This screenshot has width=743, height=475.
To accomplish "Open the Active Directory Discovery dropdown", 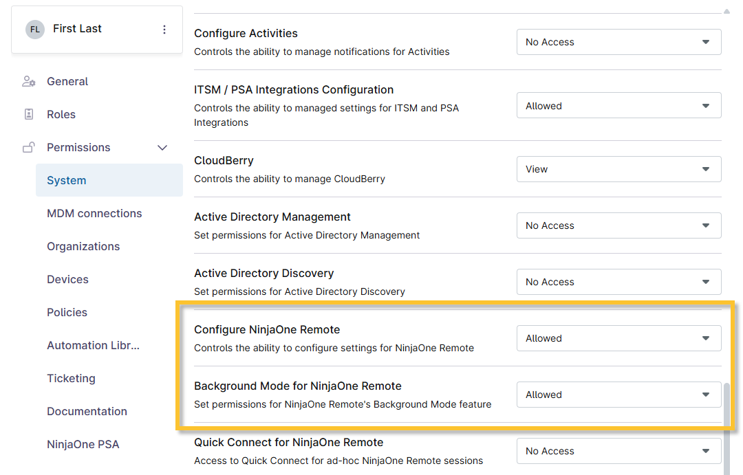I will 618,282.
